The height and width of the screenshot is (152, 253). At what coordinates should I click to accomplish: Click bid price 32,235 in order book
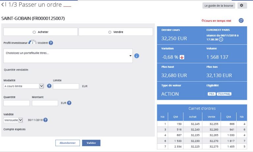pyautogui.click(x=195, y=135)
